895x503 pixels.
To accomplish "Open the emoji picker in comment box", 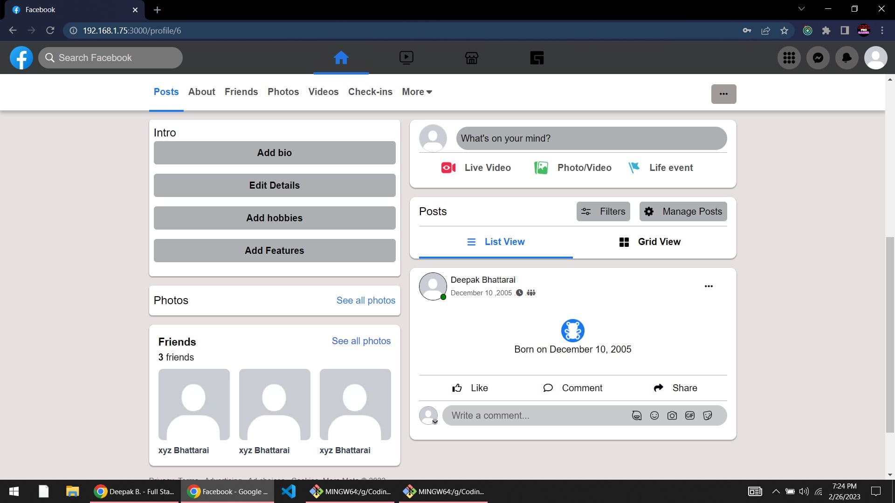I will pyautogui.click(x=654, y=415).
